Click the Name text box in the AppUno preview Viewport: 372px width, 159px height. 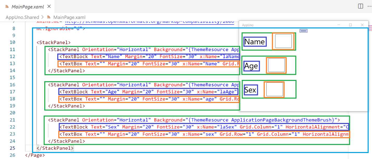(x=283, y=41)
